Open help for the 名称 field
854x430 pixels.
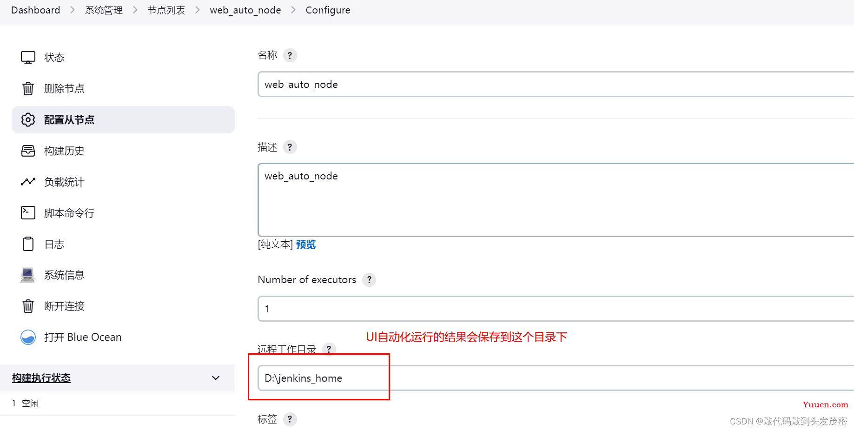[290, 55]
